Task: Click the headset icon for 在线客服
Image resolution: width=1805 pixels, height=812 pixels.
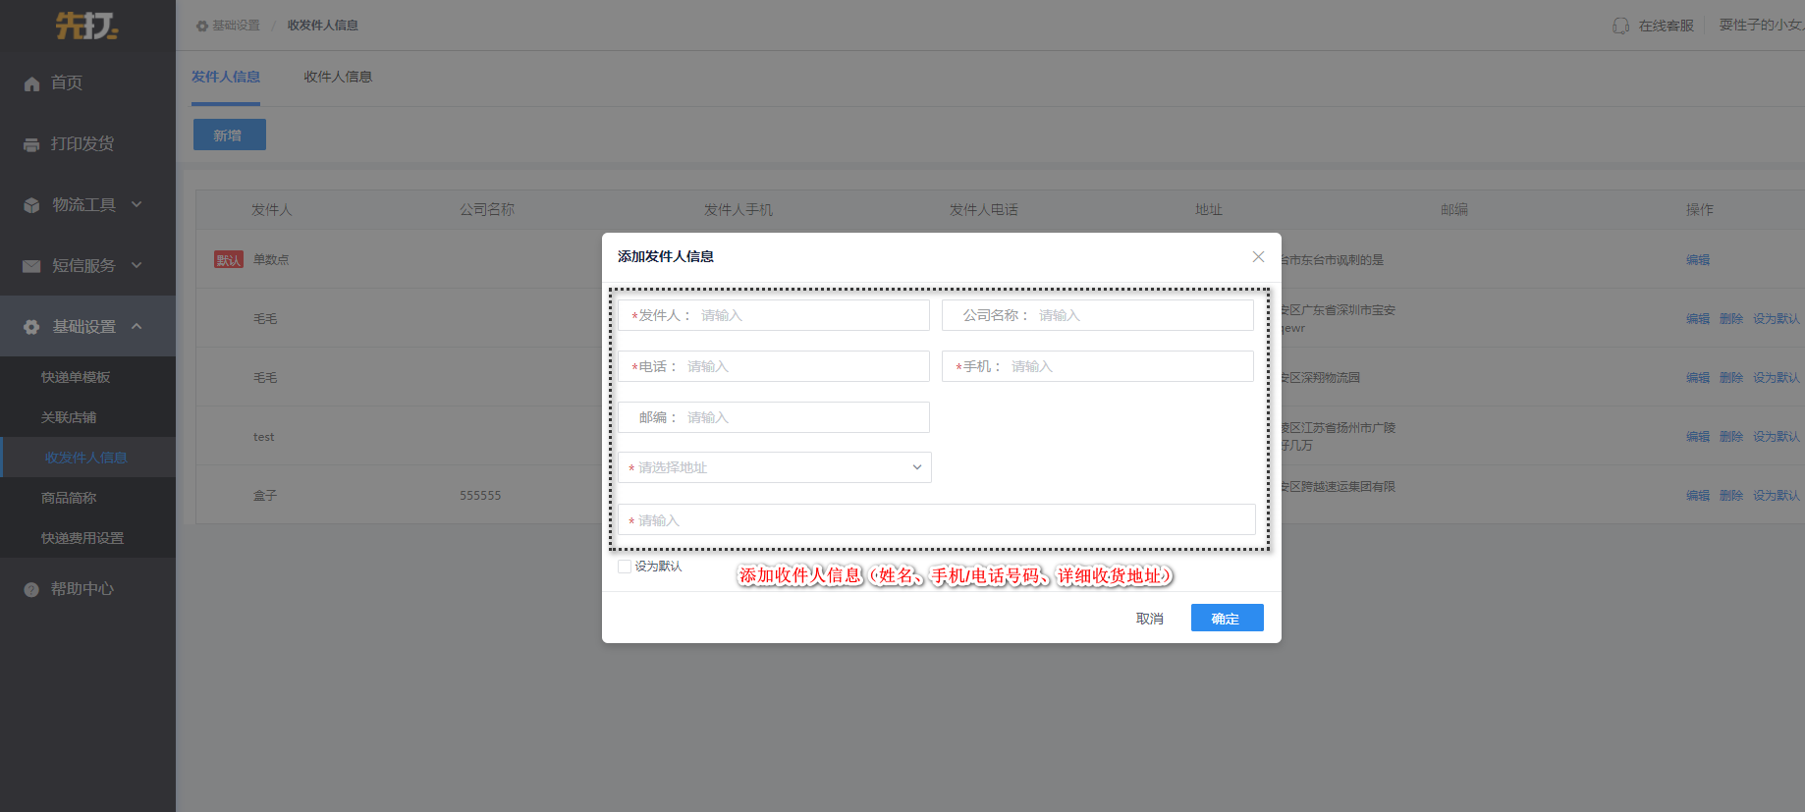Action: (1620, 26)
